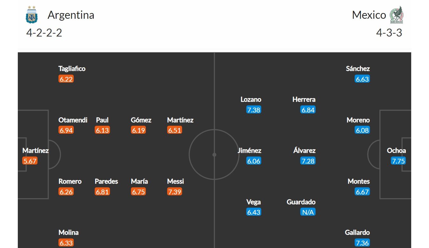Select Ochoa's 7.75 rating badge

[398, 161]
